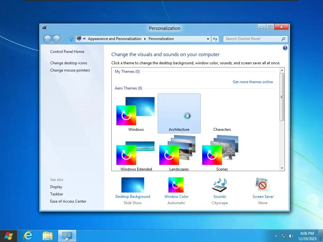
Task: Choose the Landscapes theme
Action: 179,153
